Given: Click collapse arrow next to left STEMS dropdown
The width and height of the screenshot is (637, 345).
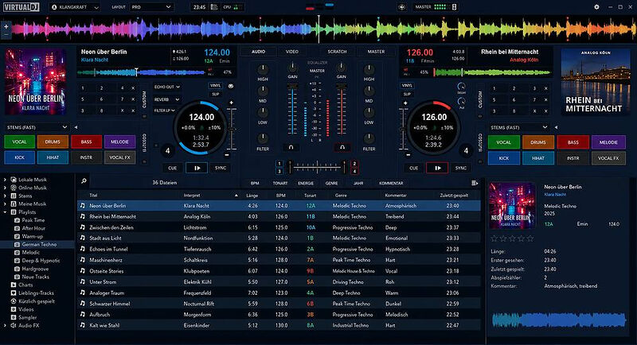Looking at the screenshot, I should tap(76, 127).
